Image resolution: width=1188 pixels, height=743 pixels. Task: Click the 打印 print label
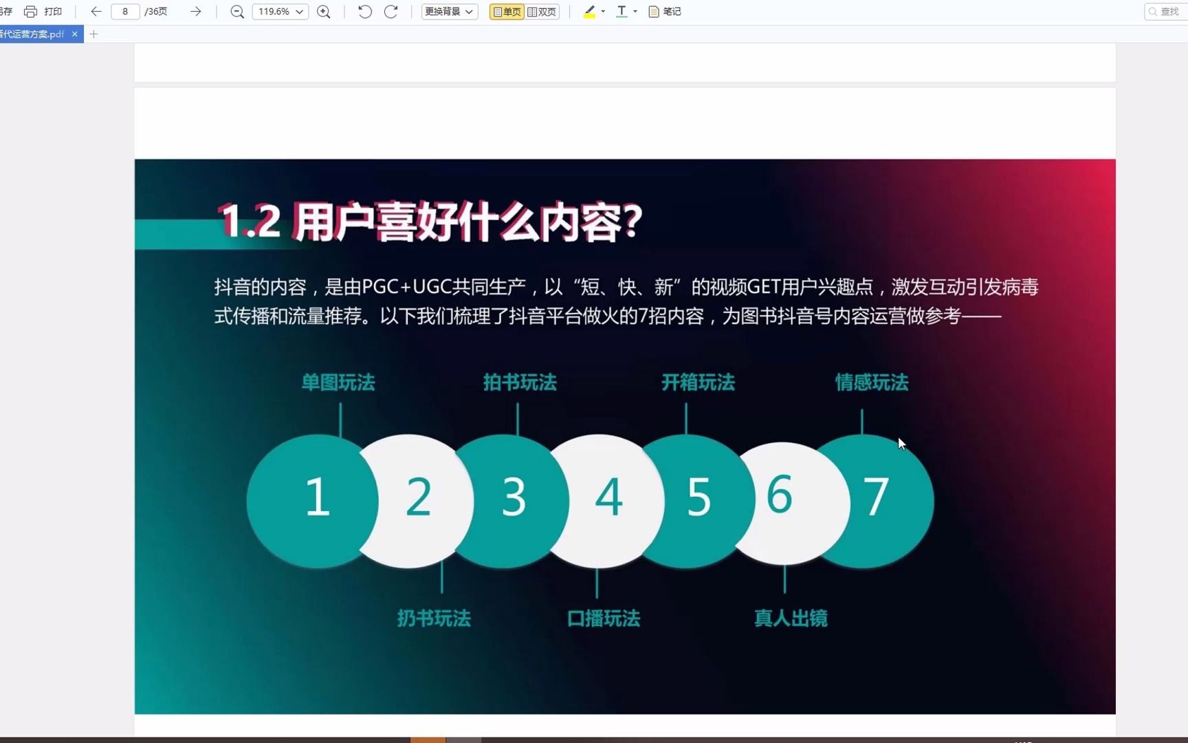pos(53,12)
